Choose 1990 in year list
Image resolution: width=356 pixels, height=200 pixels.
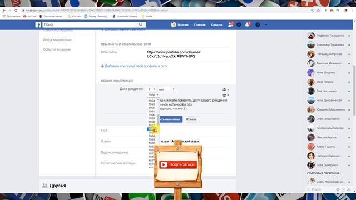(x=152, y=115)
